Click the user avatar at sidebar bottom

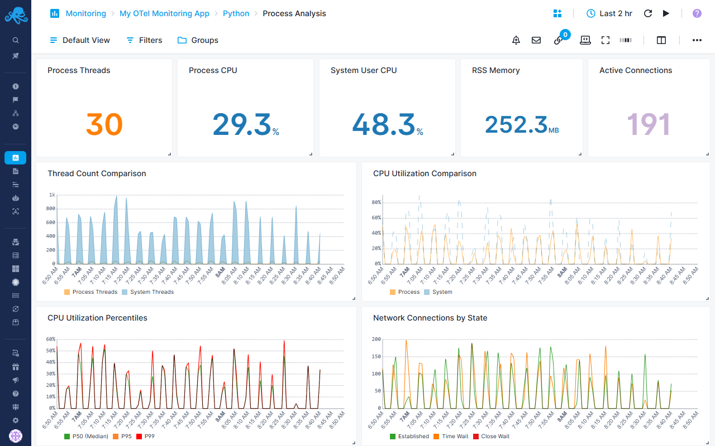pyautogui.click(x=15, y=435)
